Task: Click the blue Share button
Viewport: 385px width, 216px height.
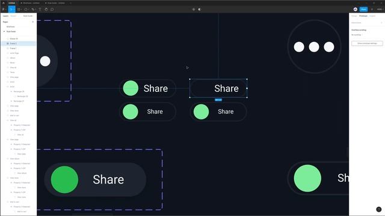Action: pos(363,10)
